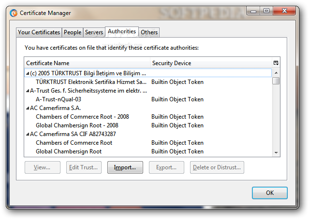The height and width of the screenshot is (219, 309).
Task: Select the (c) 2005 TÜRKTRUST Bilgi row text
Action: point(88,73)
